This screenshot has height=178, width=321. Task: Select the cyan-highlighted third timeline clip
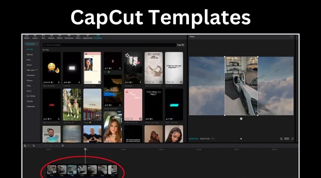tap(72, 170)
